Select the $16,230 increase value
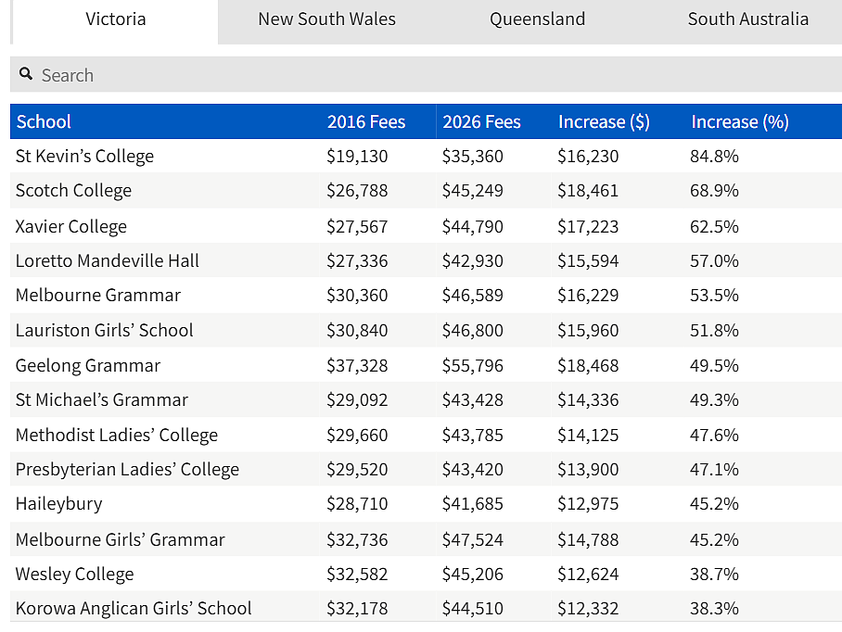This screenshot has height=632, width=842. [588, 156]
